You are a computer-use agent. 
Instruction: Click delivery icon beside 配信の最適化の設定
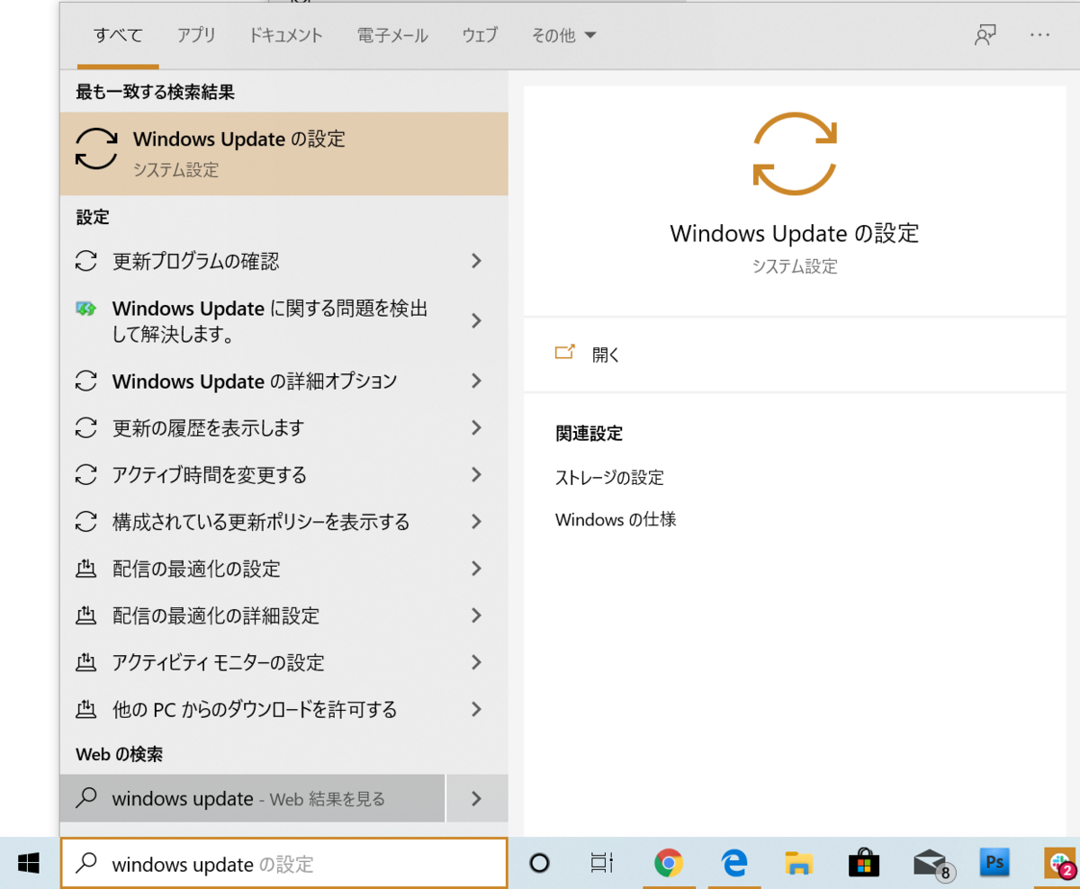pyautogui.click(x=85, y=569)
